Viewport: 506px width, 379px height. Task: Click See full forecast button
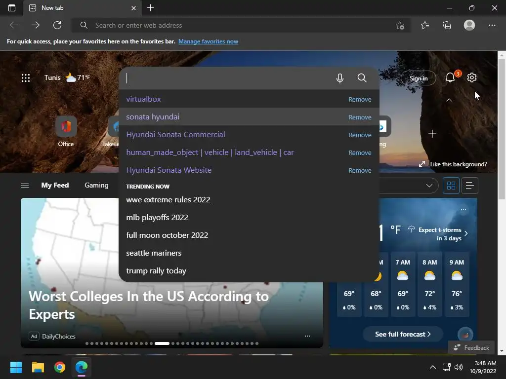(x=403, y=334)
